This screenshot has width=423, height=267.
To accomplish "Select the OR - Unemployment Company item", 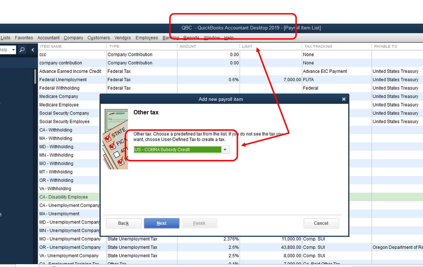I will pos(70,247).
